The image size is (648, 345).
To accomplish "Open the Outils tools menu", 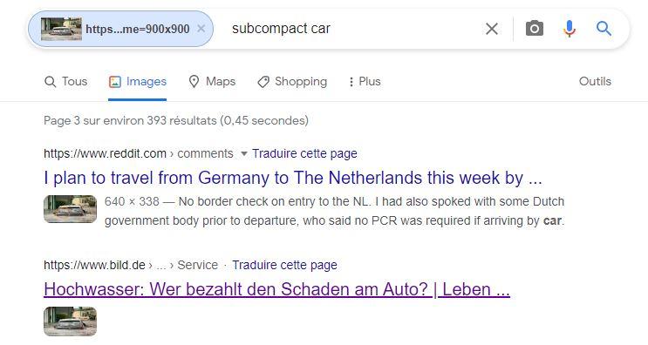I will tap(595, 82).
